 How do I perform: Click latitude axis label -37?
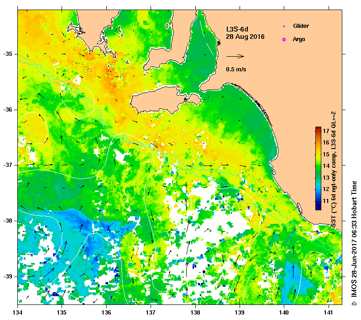coord(8,165)
